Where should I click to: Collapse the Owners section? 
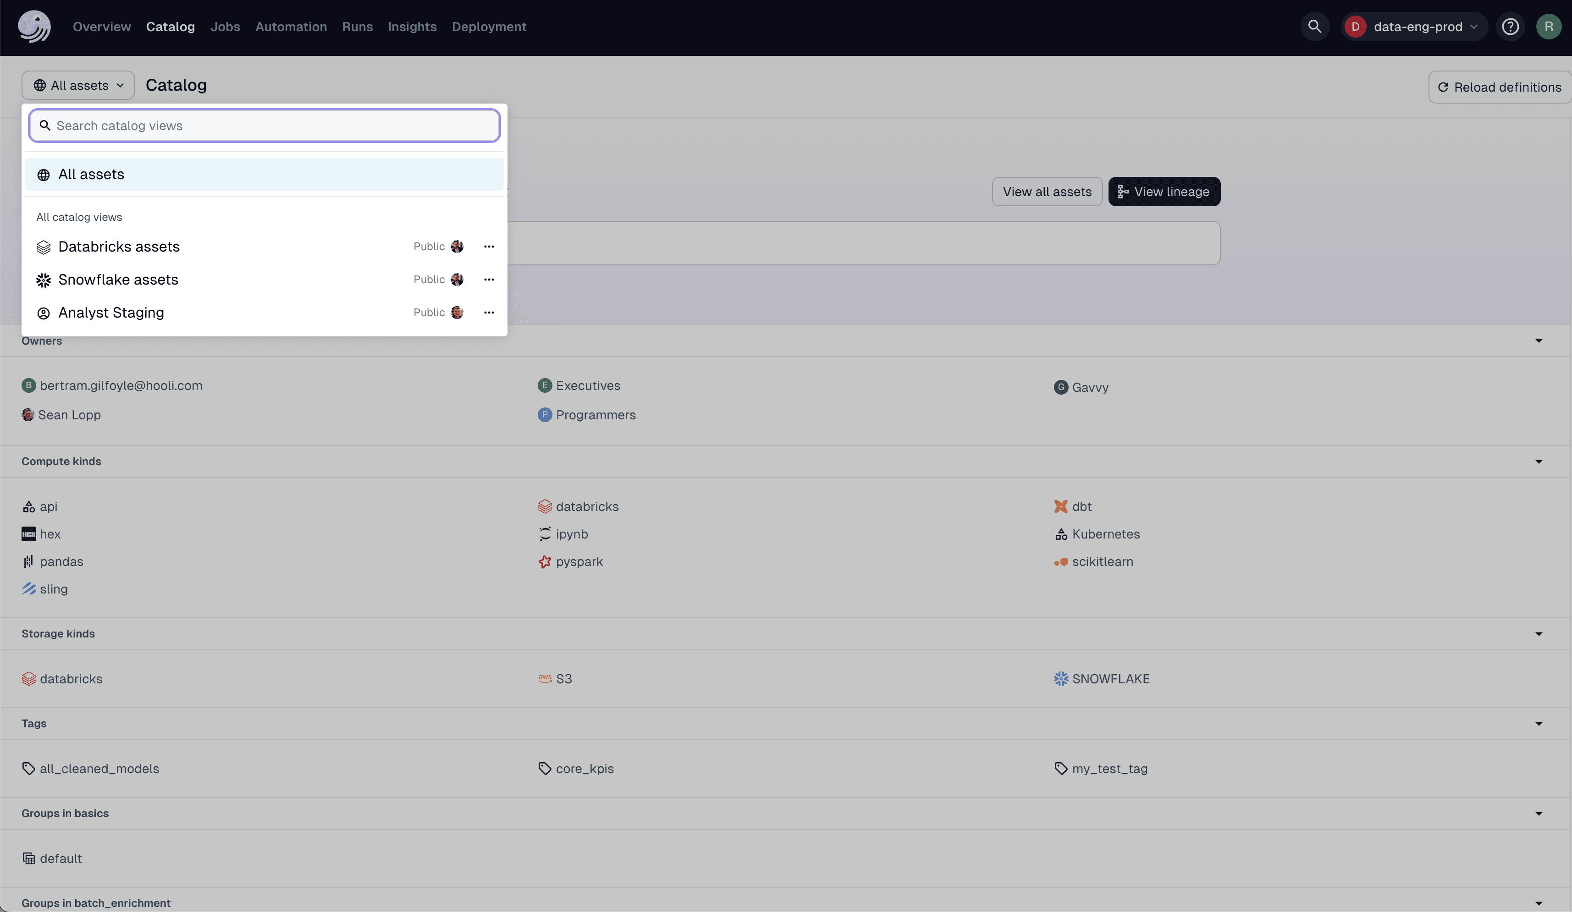(1539, 341)
